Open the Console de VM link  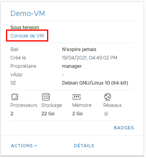(x=27, y=36)
